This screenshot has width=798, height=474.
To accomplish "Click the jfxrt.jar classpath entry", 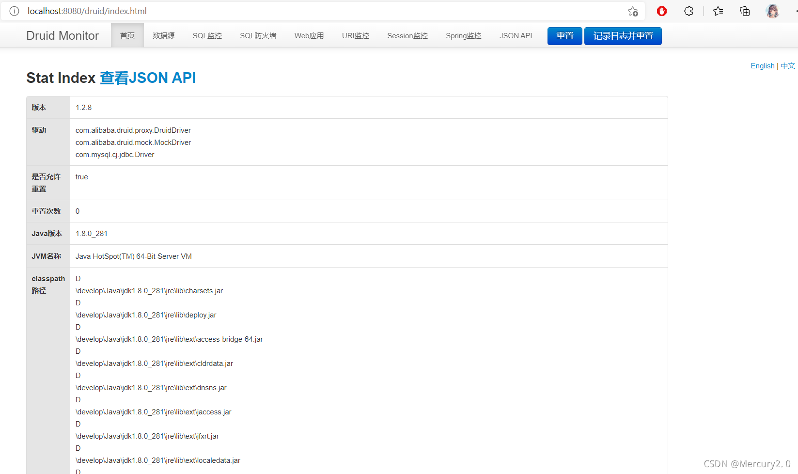I will click(147, 436).
